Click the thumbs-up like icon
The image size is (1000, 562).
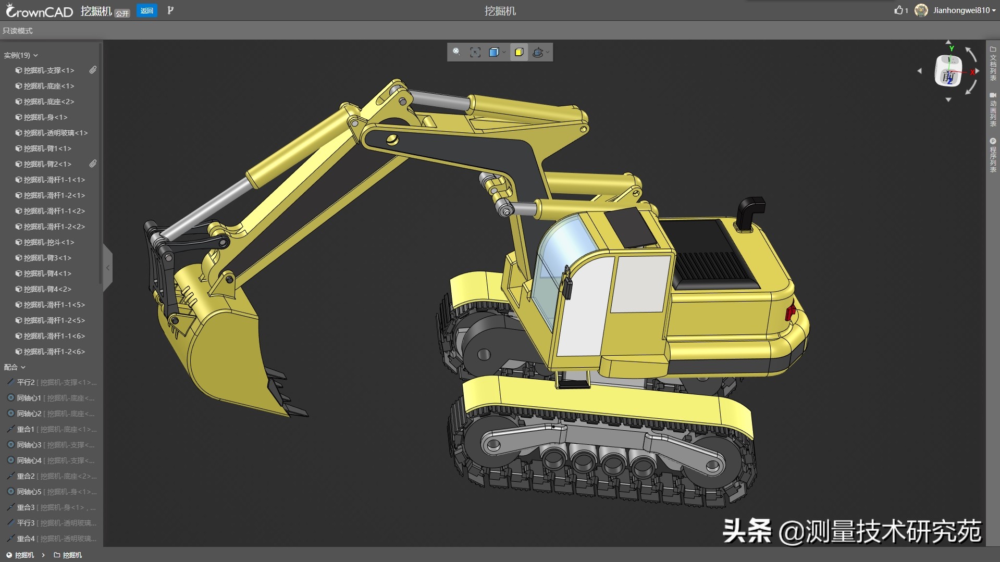pos(898,10)
